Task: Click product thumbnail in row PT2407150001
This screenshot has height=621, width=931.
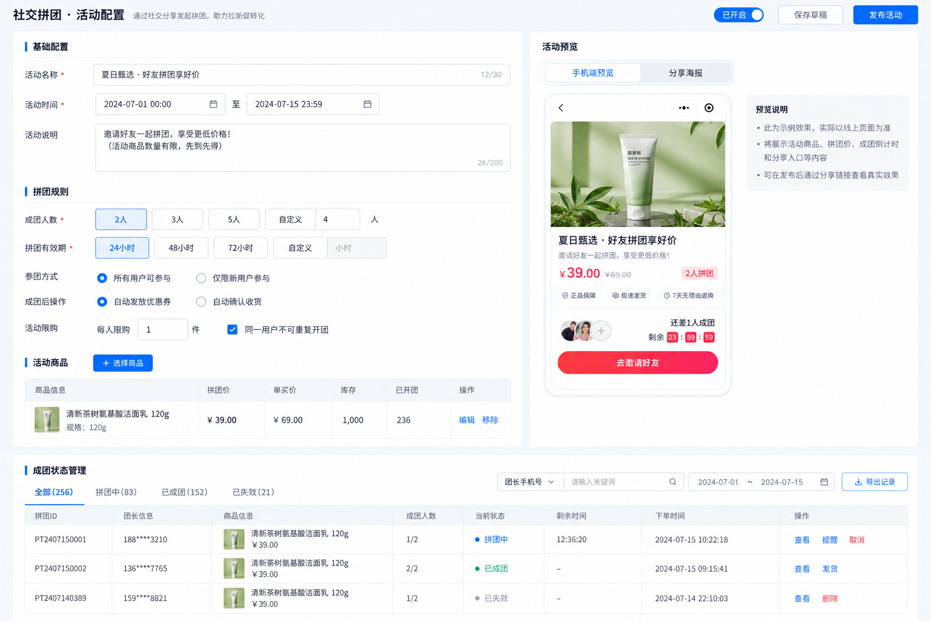Action: coord(234,539)
